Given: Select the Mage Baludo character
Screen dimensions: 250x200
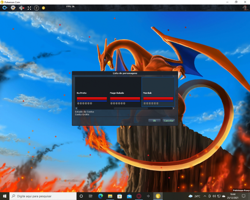Looking at the screenshot, I should tap(125, 92).
